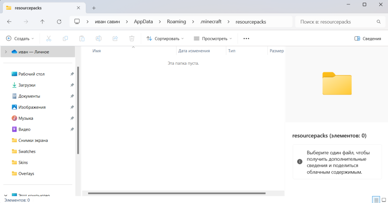Navigate to иван савин breadcrumb
This screenshot has height=203, width=388.
click(x=107, y=22)
